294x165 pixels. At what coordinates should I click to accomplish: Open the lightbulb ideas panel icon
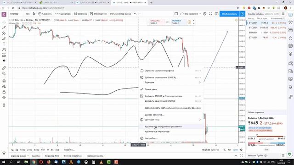point(290,54)
